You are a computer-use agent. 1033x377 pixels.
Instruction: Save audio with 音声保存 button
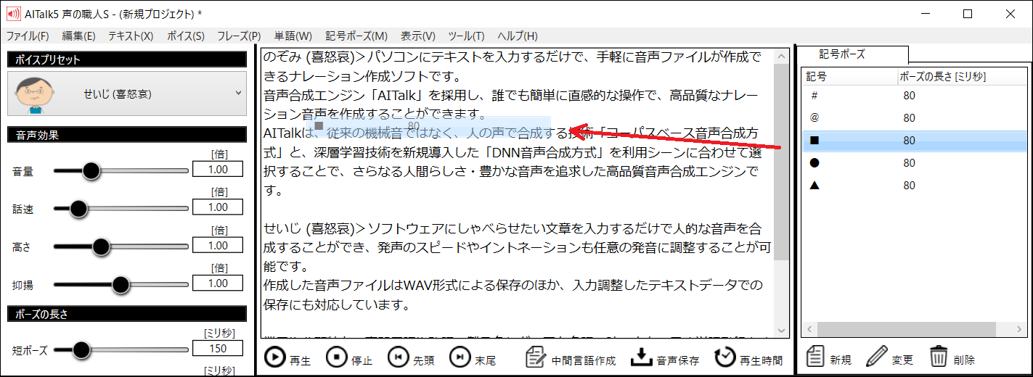point(666,357)
